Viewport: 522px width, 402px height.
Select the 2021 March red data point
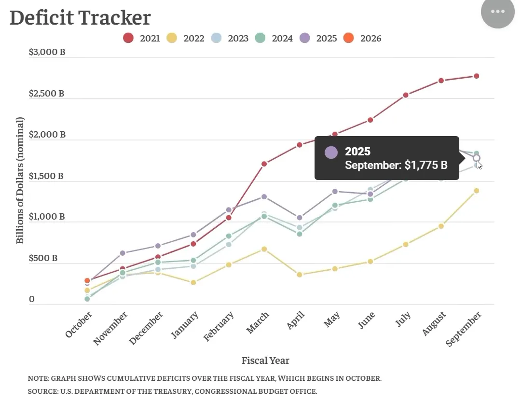[x=264, y=164]
